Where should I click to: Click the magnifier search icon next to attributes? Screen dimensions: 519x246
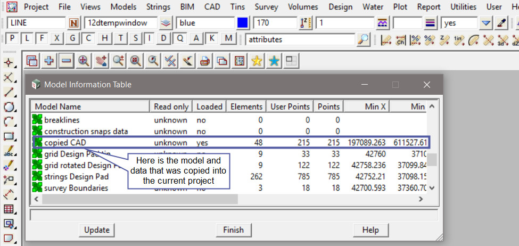[x=364, y=39]
